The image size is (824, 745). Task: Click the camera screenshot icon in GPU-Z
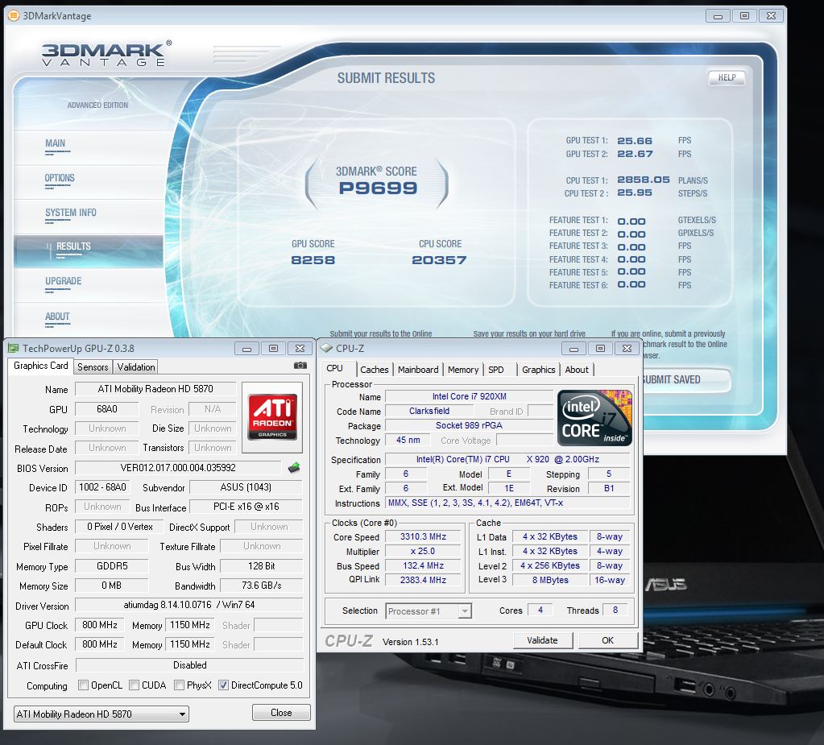(300, 366)
